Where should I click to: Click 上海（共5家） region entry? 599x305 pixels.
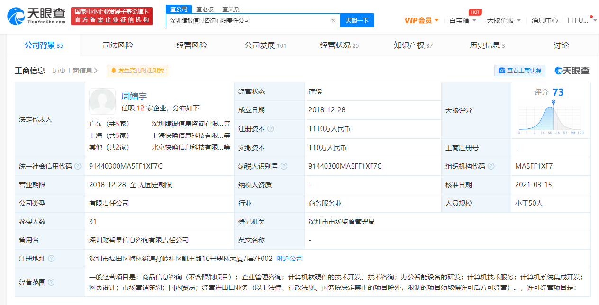(x=109, y=135)
